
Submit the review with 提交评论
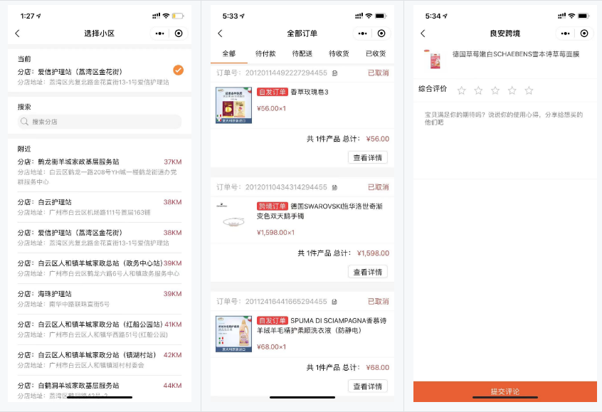pyautogui.click(x=505, y=391)
